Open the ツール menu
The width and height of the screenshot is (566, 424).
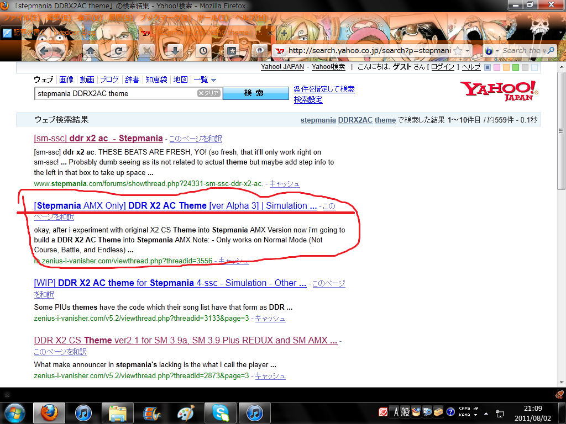pos(213,18)
